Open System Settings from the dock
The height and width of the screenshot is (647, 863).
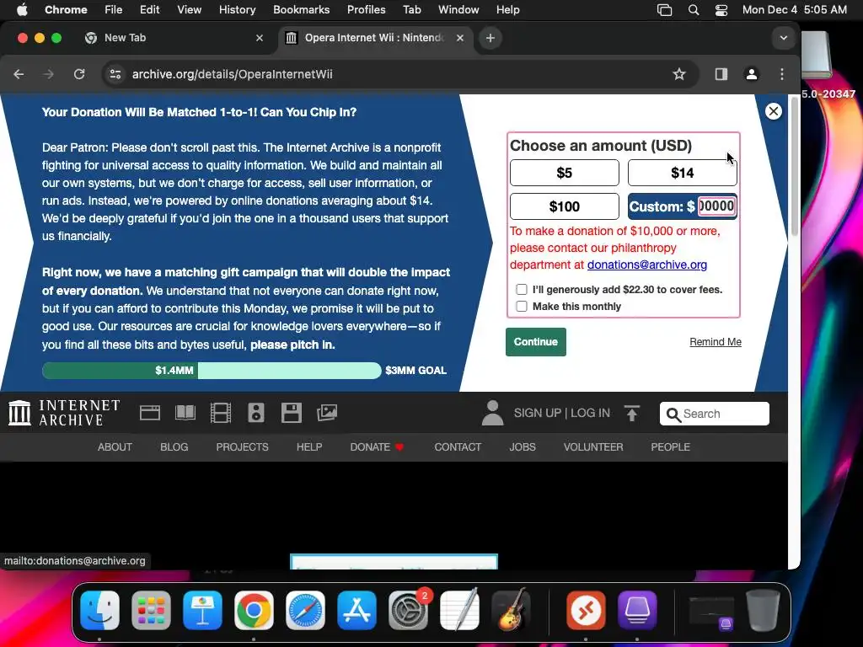409,611
